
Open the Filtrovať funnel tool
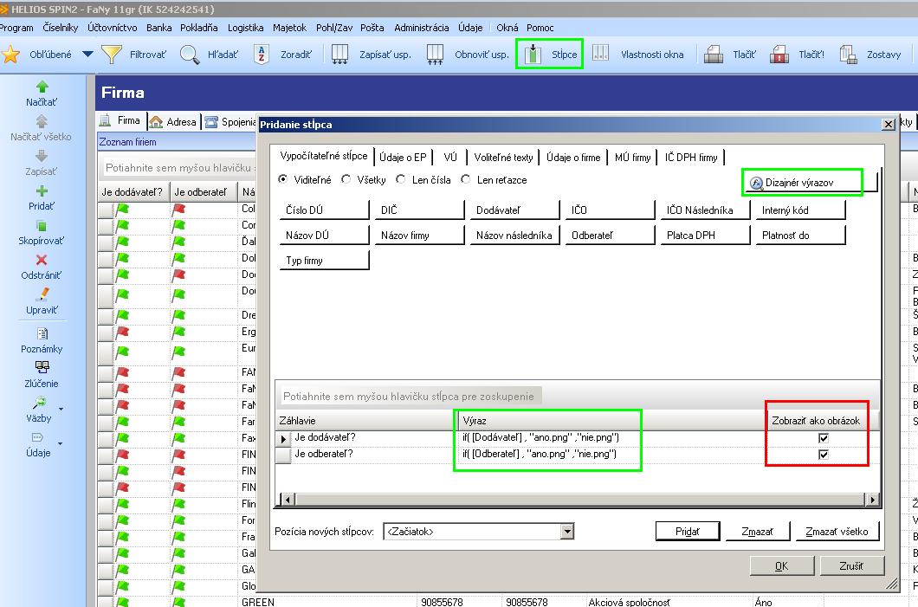coord(111,55)
